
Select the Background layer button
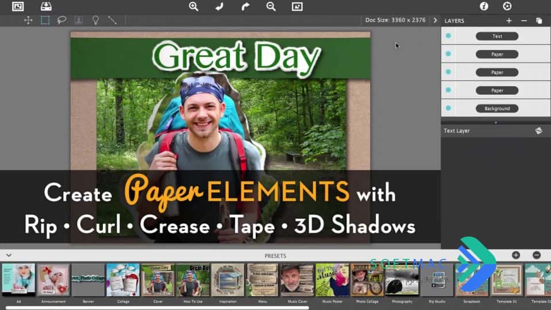(497, 108)
